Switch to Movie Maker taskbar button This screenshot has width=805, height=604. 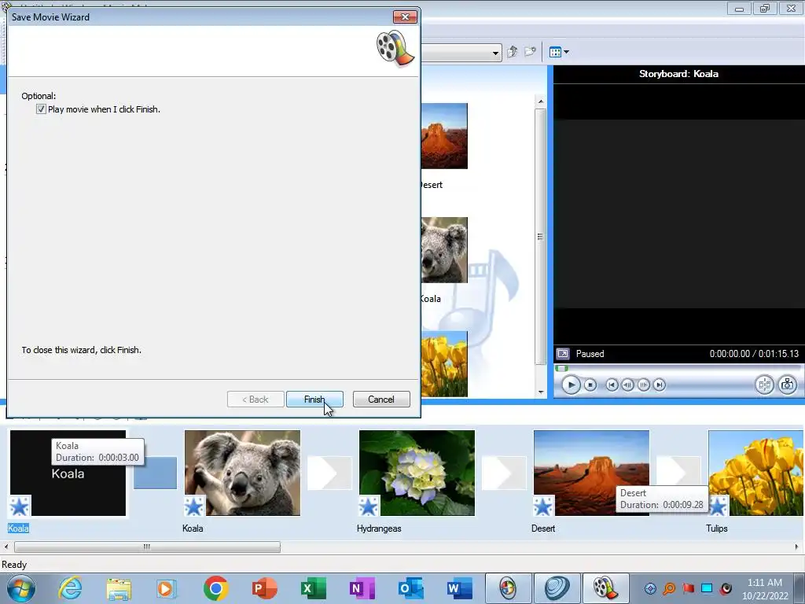pyautogui.click(x=606, y=588)
